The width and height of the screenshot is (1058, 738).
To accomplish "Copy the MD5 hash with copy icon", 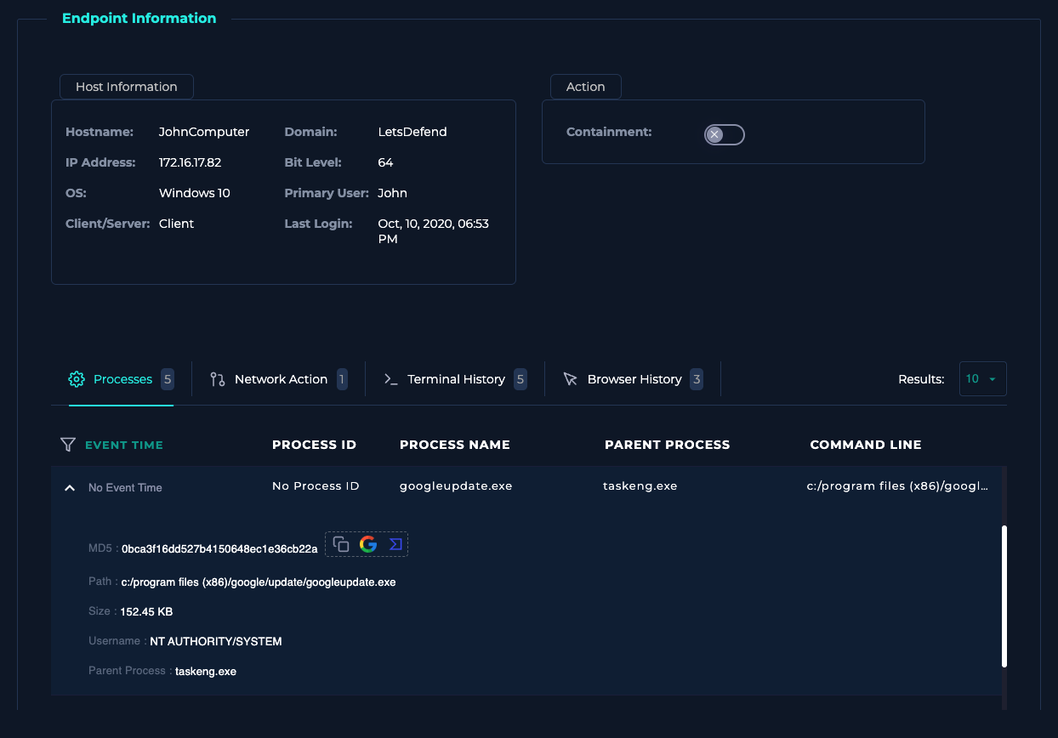I will click(x=341, y=545).
